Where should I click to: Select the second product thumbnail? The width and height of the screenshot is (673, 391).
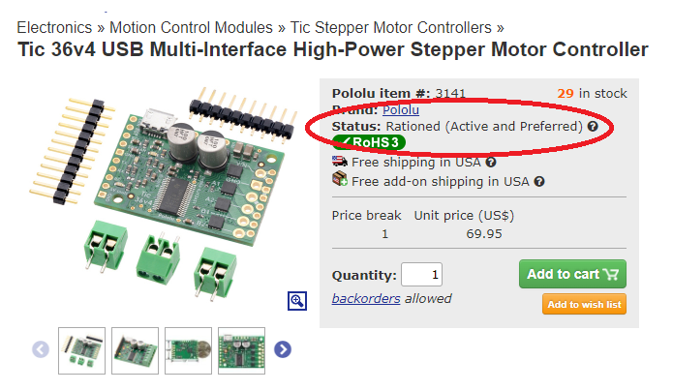pos(135,348)
